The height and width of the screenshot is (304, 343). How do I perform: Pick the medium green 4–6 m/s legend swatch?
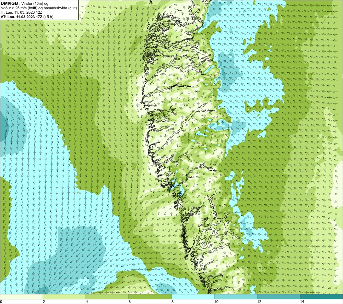pos(107,296)
